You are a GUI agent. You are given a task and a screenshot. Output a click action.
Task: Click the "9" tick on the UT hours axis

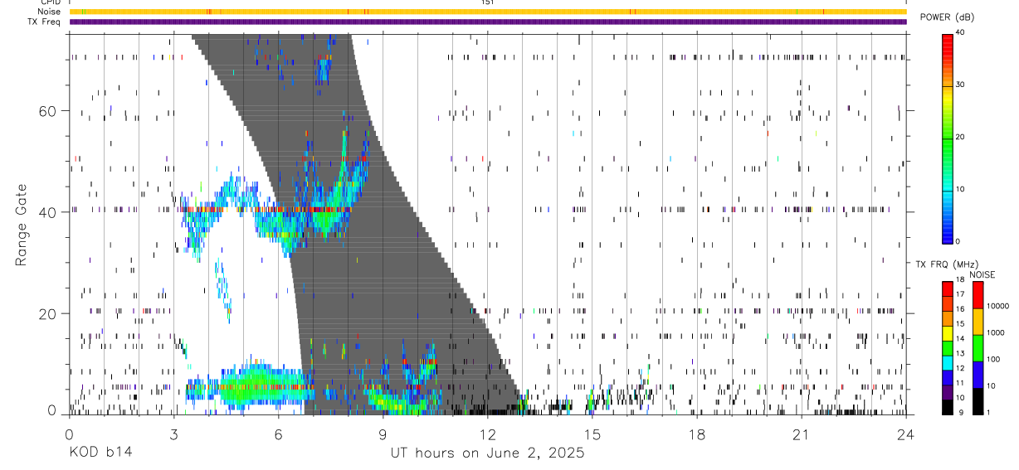[383, 433]
